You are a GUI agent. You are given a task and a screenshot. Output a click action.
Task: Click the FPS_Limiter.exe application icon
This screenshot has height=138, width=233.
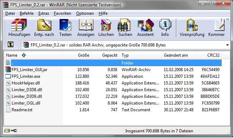click(x=8, y=76)
